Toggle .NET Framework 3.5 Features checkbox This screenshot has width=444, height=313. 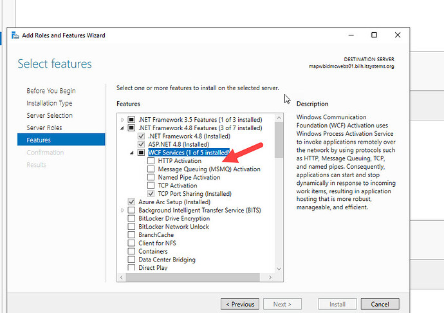(131, 120)
